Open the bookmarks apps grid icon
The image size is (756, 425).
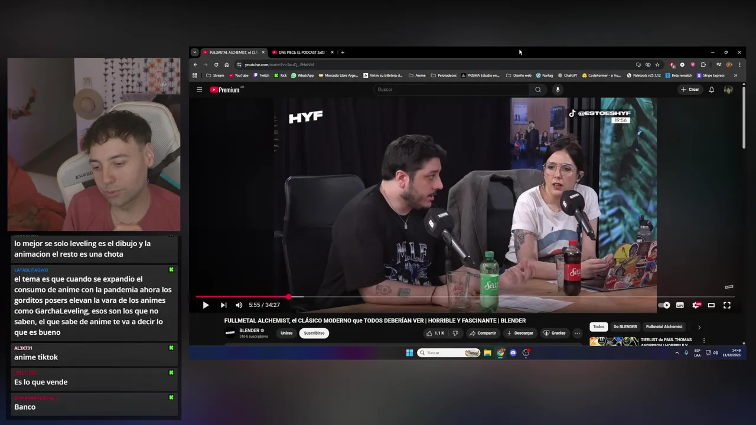pyautogui.click(x=195, y=76)
